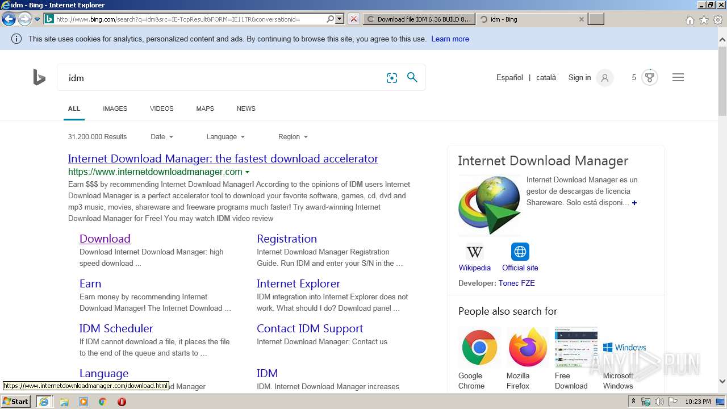727x409 pixels.
Task: Switch language to català
Action: (x=546, y=78)
